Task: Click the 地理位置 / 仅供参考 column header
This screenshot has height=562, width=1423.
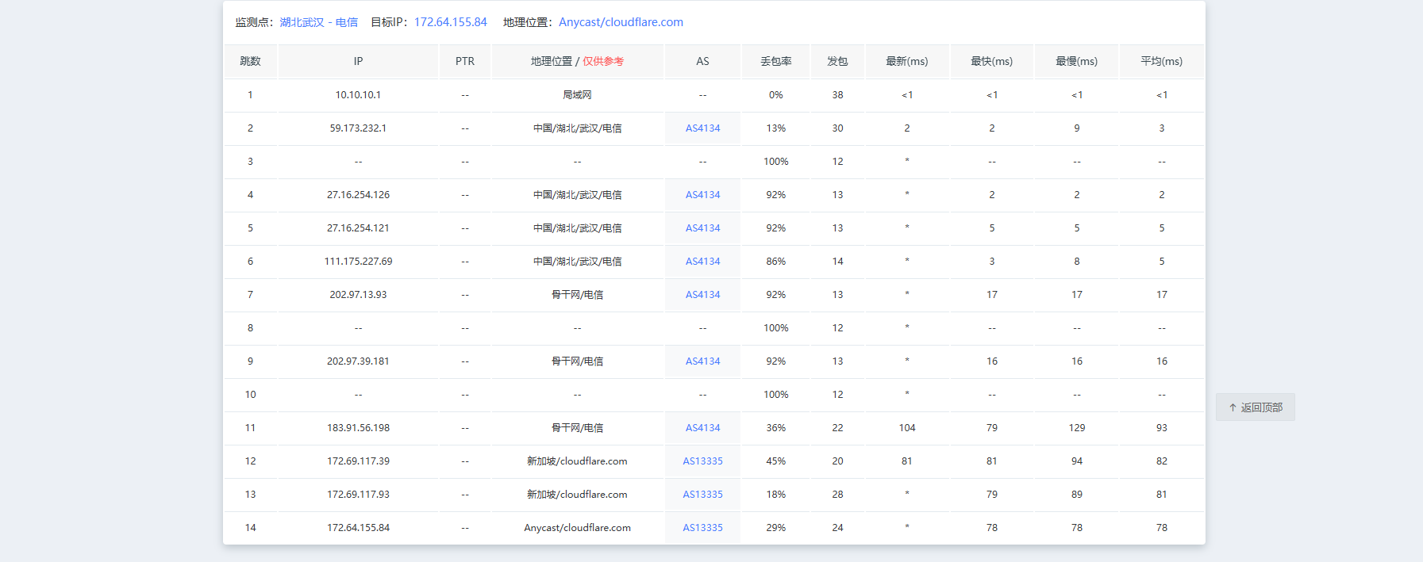Action: pos(577,61)
